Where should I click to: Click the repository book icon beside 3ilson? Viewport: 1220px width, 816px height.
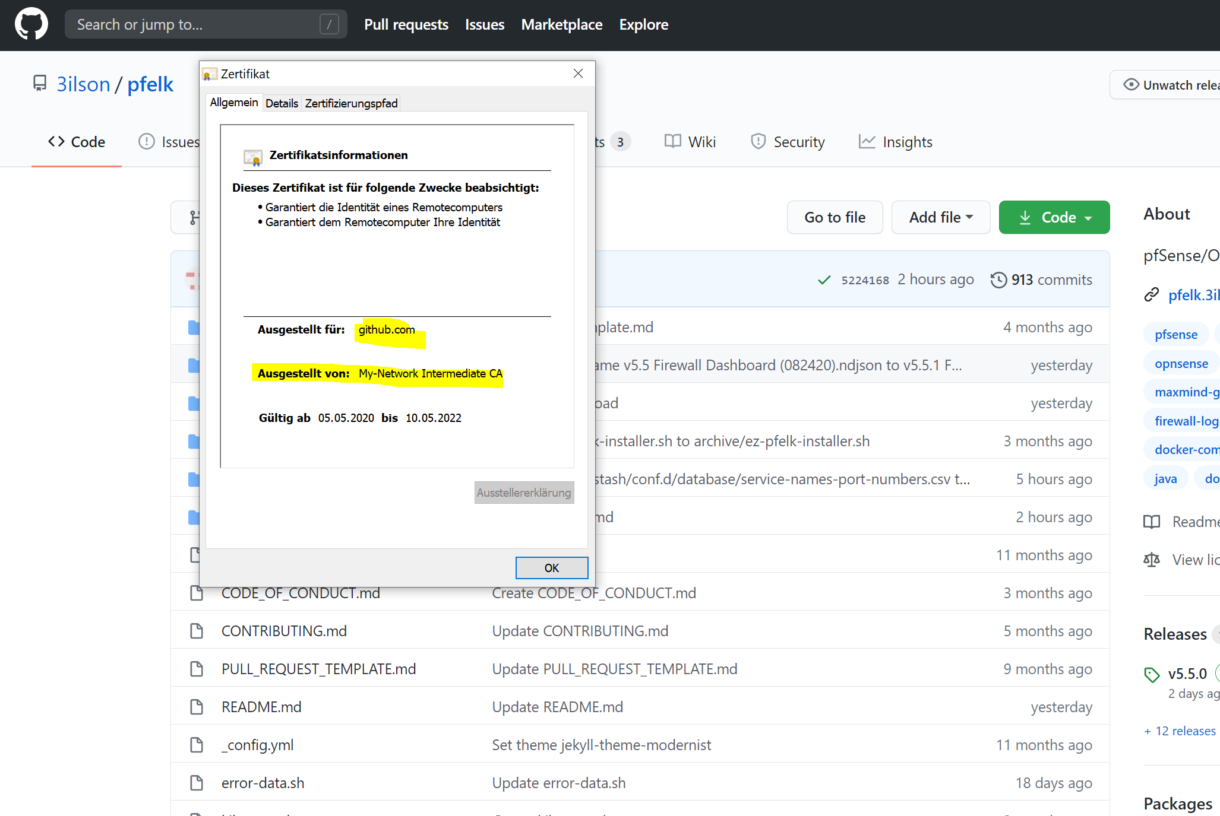(x=40, y=84)
